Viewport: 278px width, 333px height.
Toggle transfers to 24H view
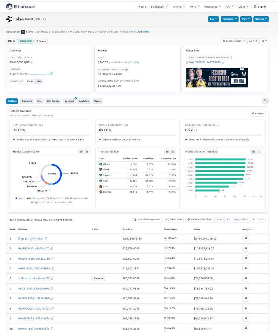tap(39, 81)
